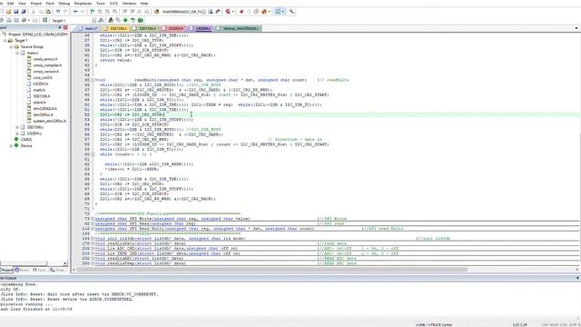This screenshot has width=581, height=327.
Task: Switch to the LIS3DH.h editor tab
Action: [173, 28]
